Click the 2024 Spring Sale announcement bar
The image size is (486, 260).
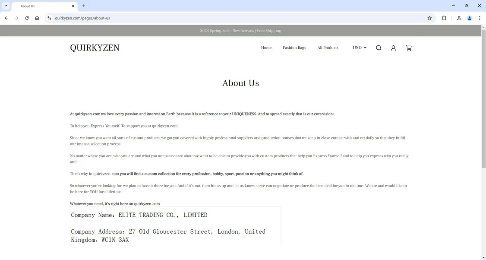click(240, 31)
